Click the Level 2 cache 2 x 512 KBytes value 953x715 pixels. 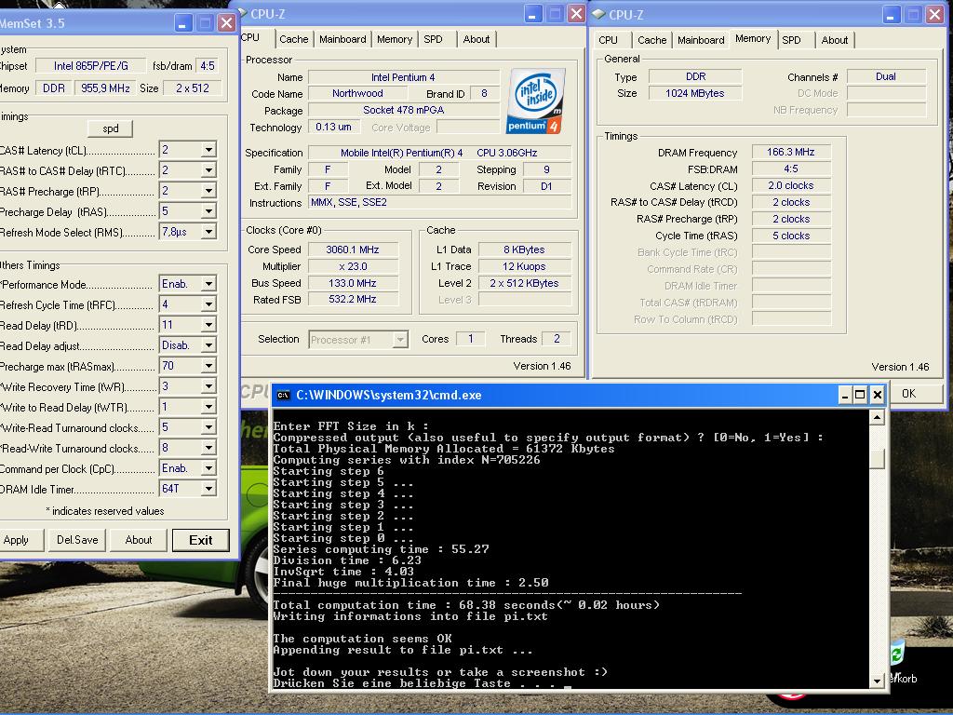[524, 283]
